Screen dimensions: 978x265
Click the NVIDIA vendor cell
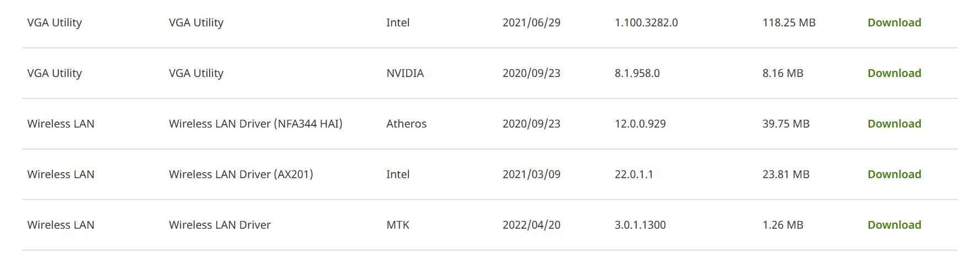(x=405, y=73)
